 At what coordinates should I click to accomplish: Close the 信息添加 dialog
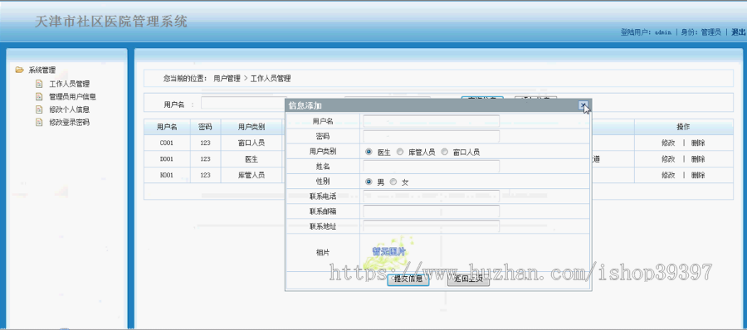coord(583,105)
